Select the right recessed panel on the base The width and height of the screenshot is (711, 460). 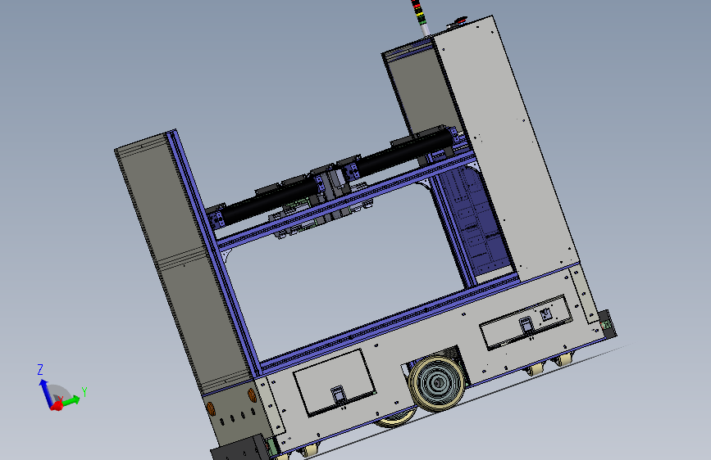pyautogui.click(x=526, y=322)
